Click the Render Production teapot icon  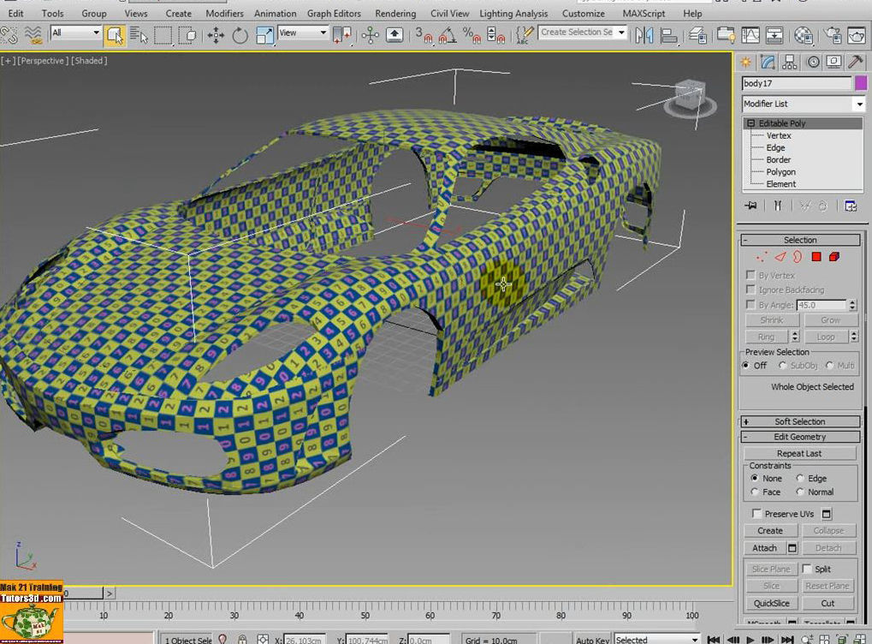click(x=857, y=35)
